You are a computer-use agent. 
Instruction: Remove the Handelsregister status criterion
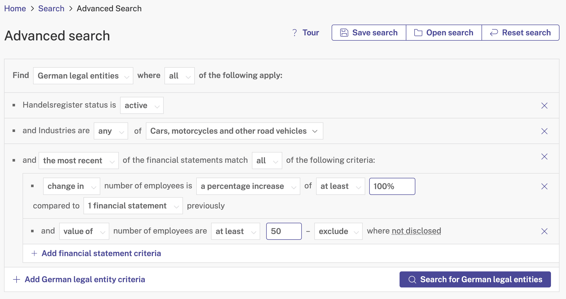click(544, 106)
